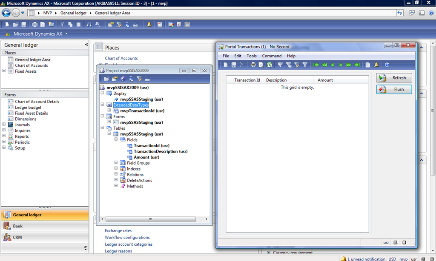Click the green Play record navigation icon

(340, 64)
